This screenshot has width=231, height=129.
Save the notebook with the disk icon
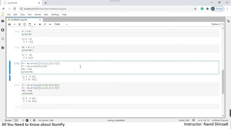(9, 24)
